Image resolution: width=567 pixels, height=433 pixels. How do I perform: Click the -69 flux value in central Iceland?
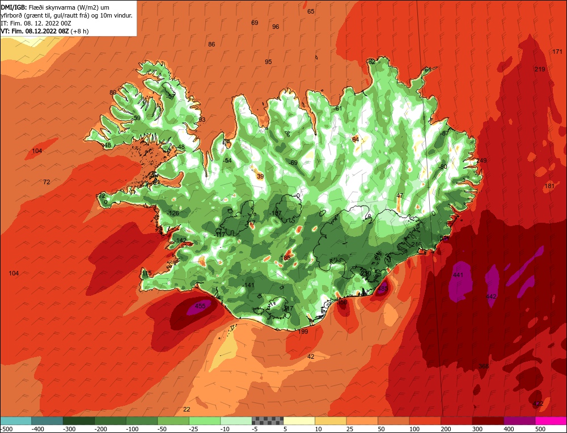point(293,163)
